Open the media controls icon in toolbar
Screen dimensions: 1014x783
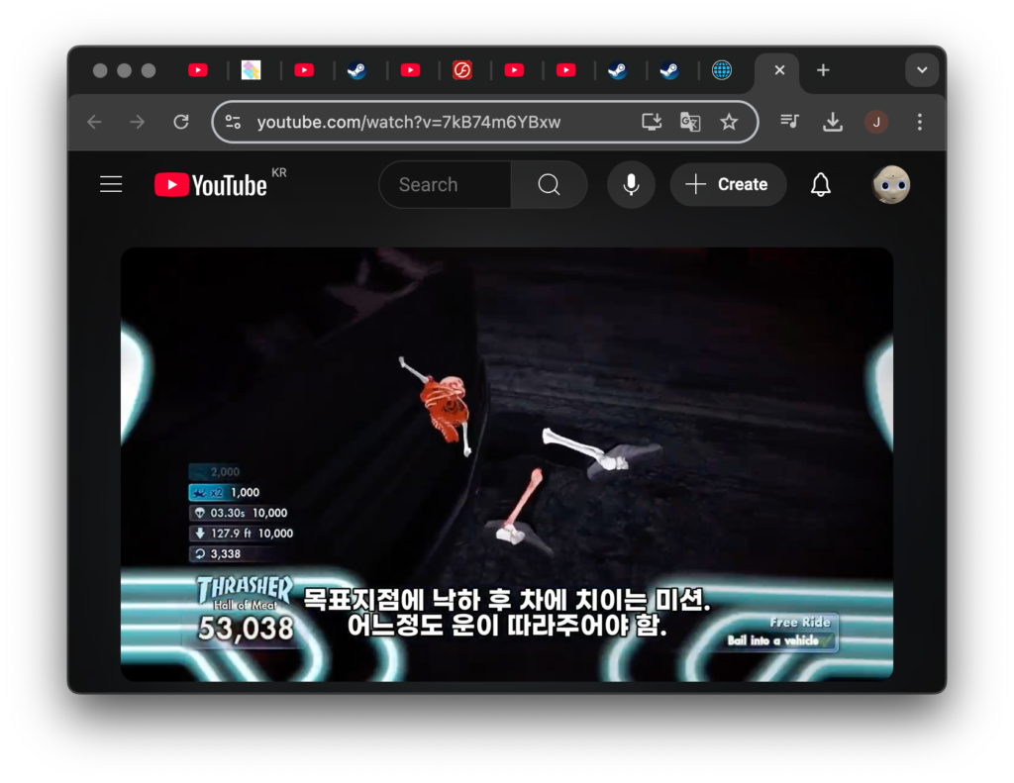click(x=789, y=122)
